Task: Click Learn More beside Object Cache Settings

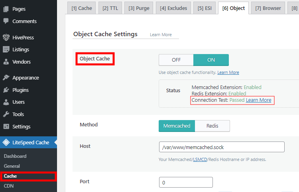Action: (x=161, y=35)
